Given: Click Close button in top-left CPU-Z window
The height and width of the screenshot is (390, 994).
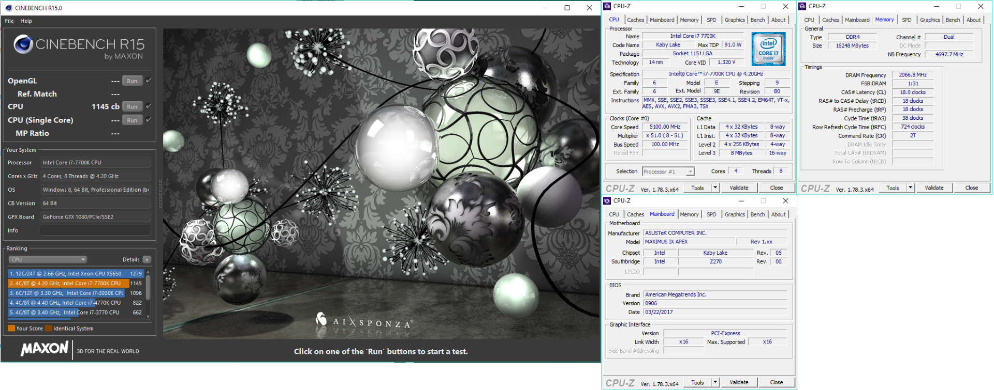Looking at the screenshot, I should 776,188.
